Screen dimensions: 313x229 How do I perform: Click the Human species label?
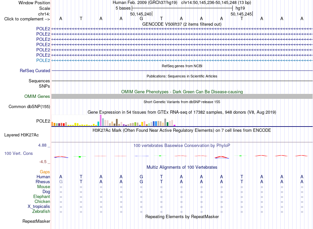coord(43,177)
